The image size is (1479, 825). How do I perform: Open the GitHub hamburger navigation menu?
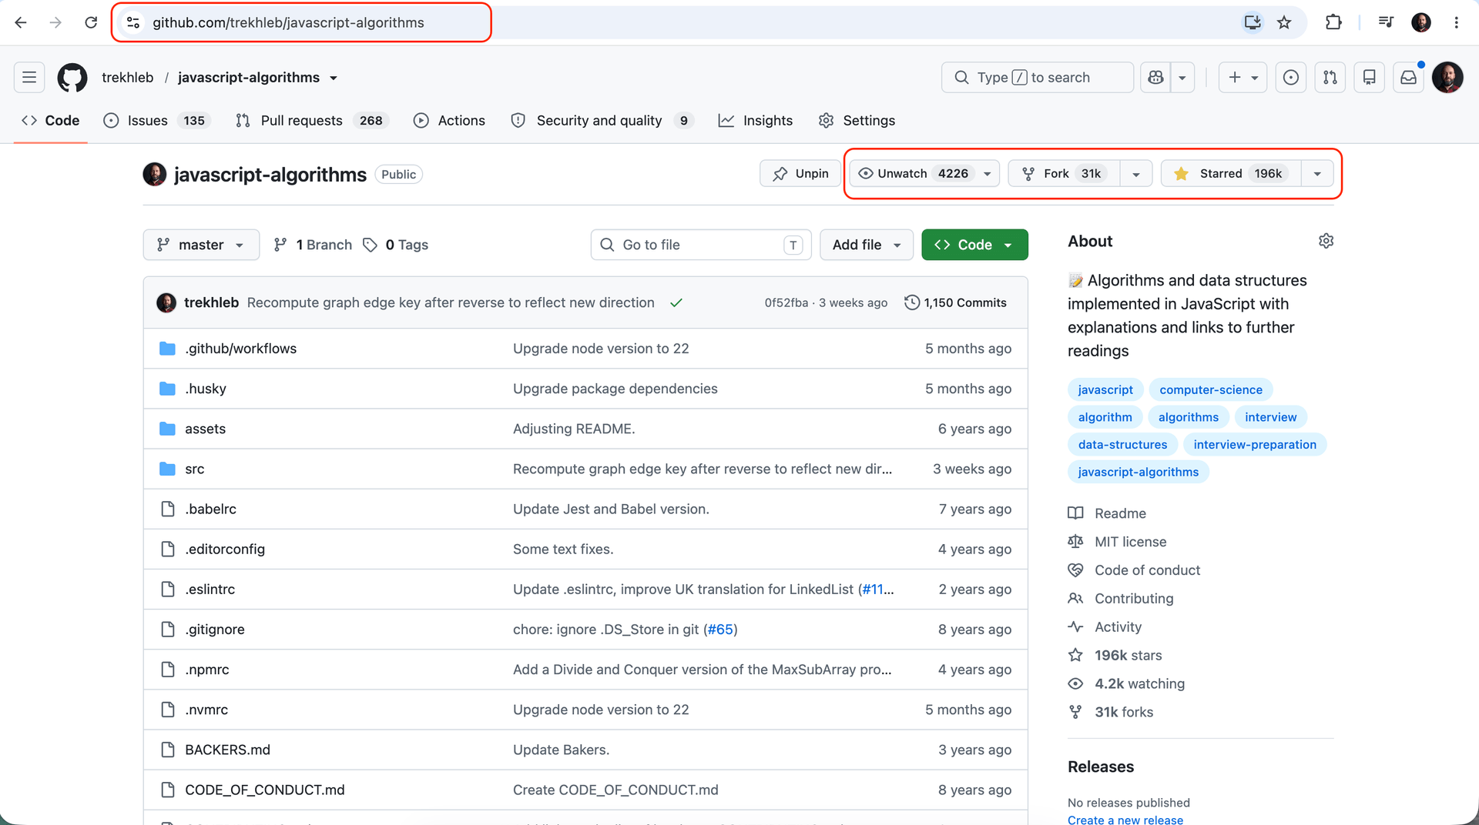29,77
